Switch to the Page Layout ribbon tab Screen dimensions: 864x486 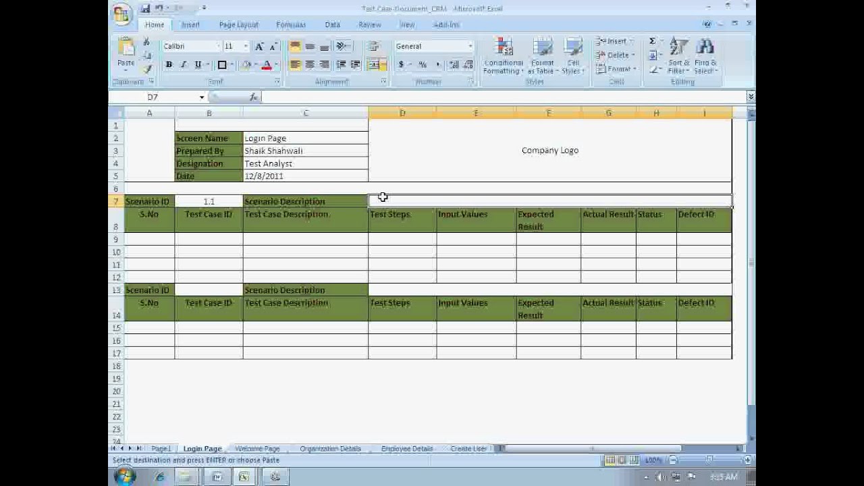coord(238,24)
